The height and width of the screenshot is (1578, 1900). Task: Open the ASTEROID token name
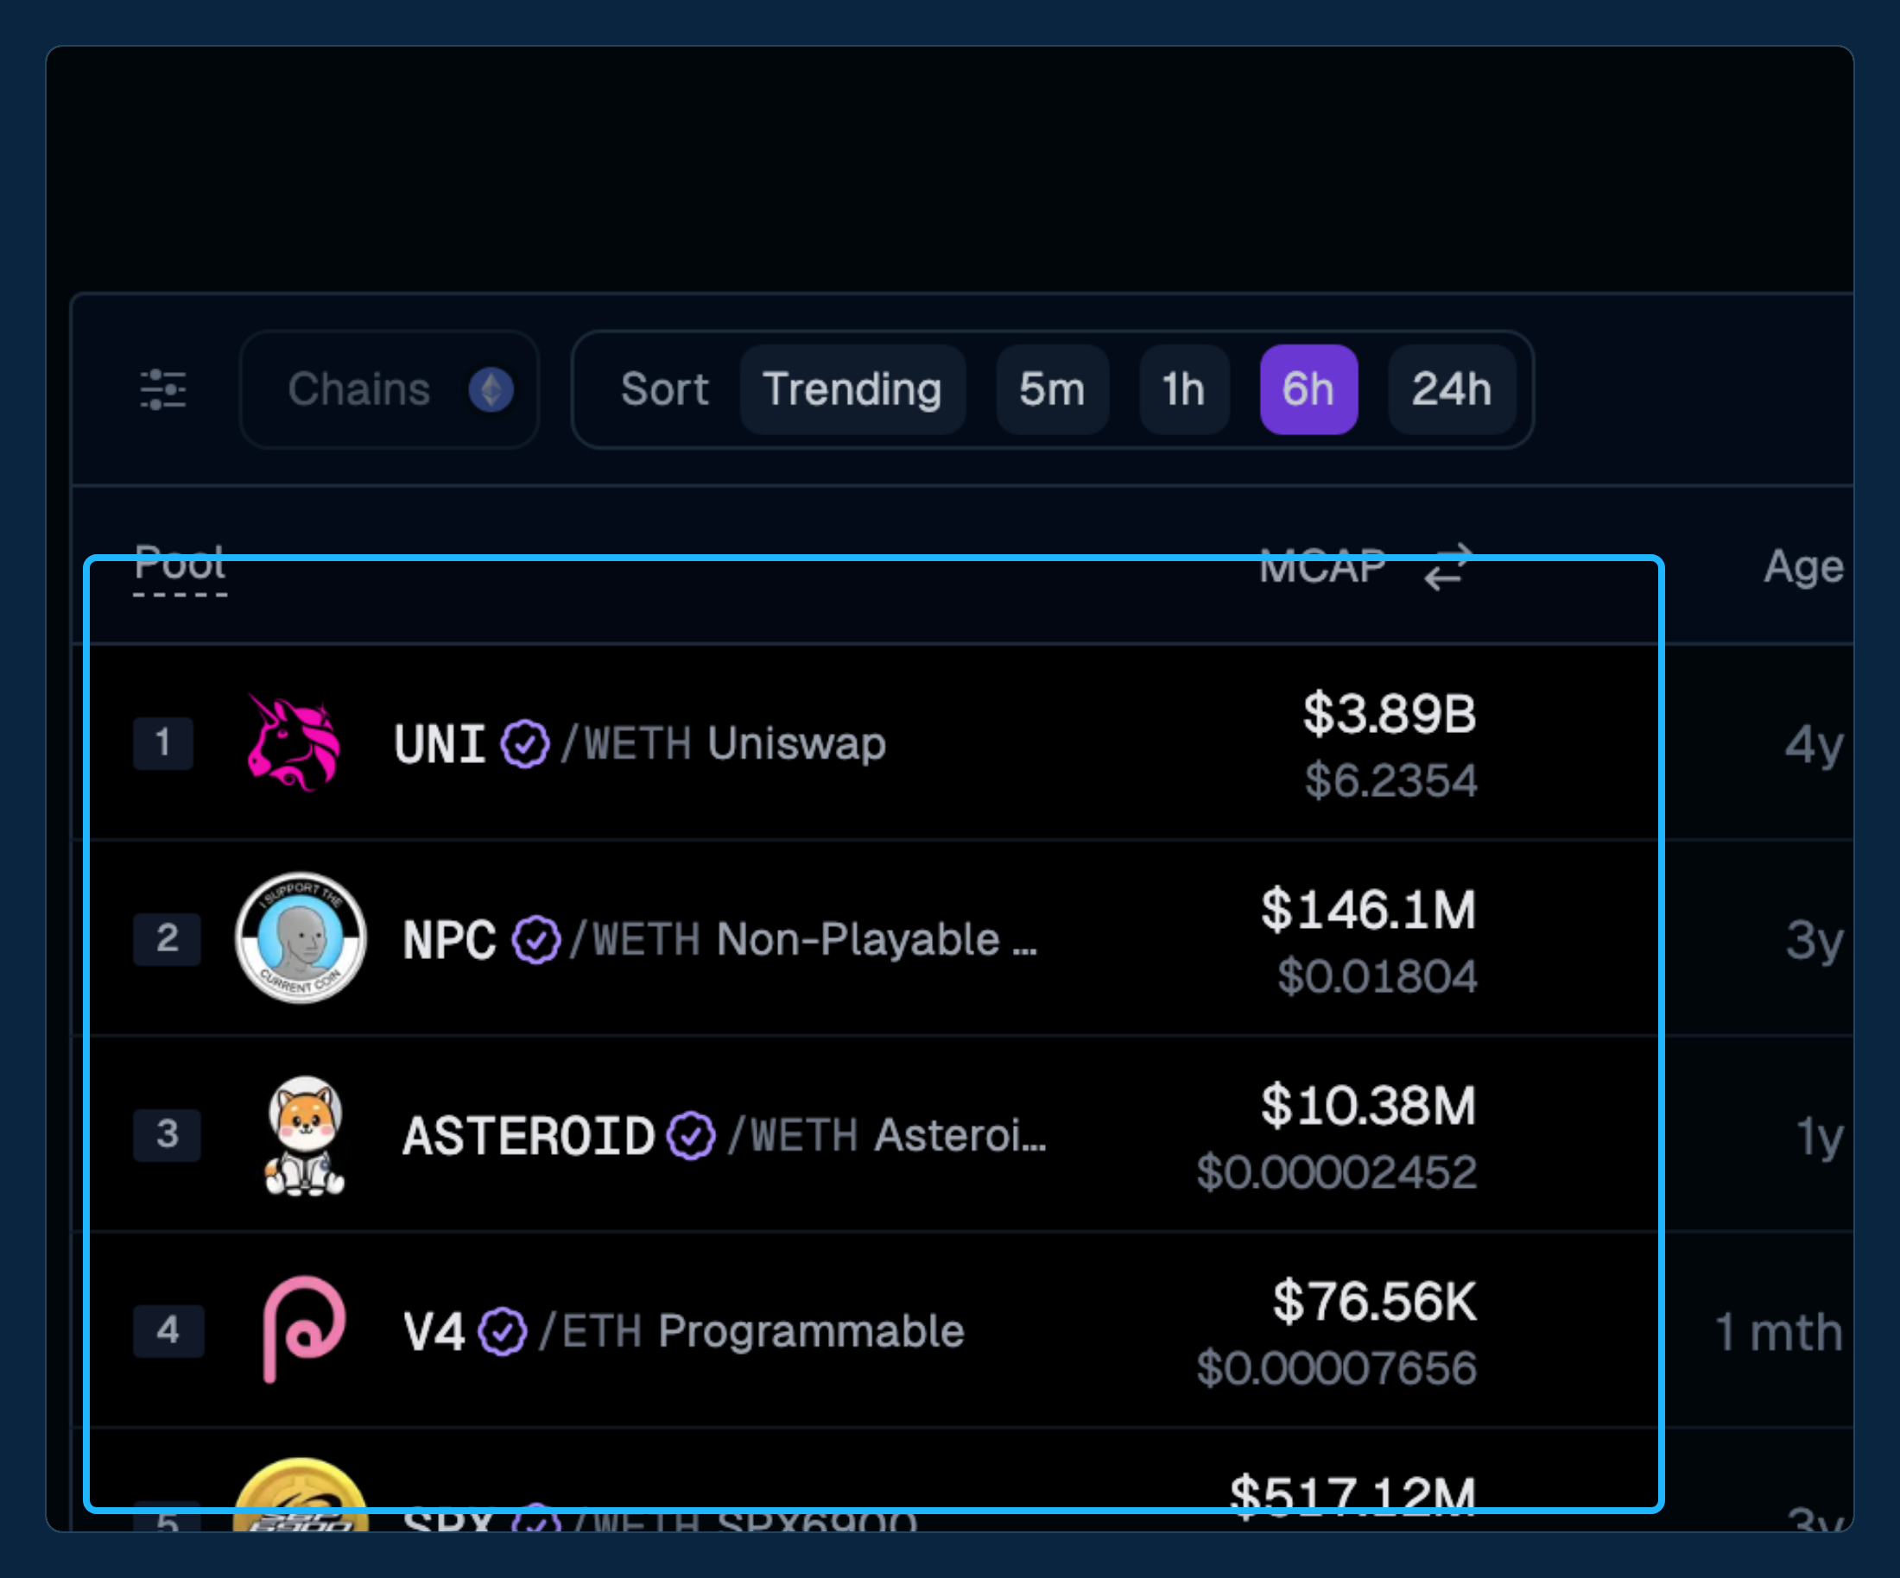[529, 1136]
